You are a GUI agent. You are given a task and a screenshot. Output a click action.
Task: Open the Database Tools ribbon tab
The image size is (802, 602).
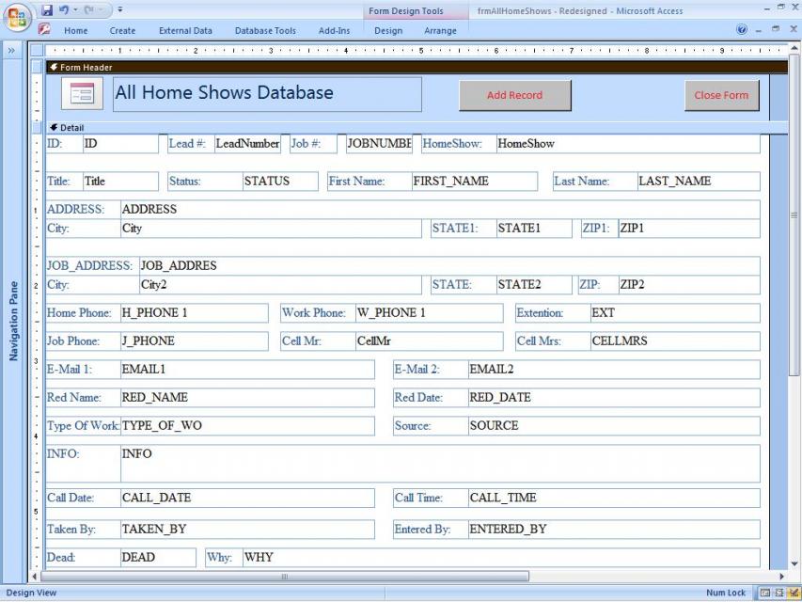pyautogui.click(x=265, y=30)
